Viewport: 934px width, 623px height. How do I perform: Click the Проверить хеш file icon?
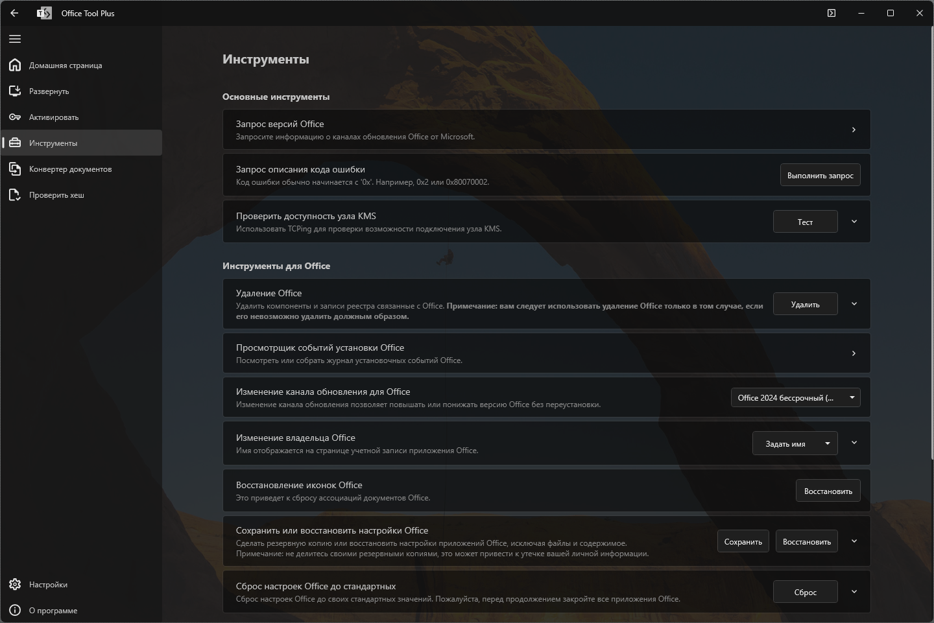tap(15, 194)
